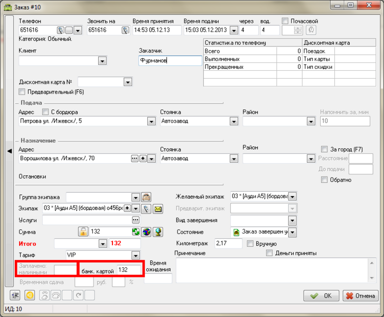Screen dimensions: 384x317
Task: Open the envelope message icon for Экипаж
Action: [x=157, y=208]
